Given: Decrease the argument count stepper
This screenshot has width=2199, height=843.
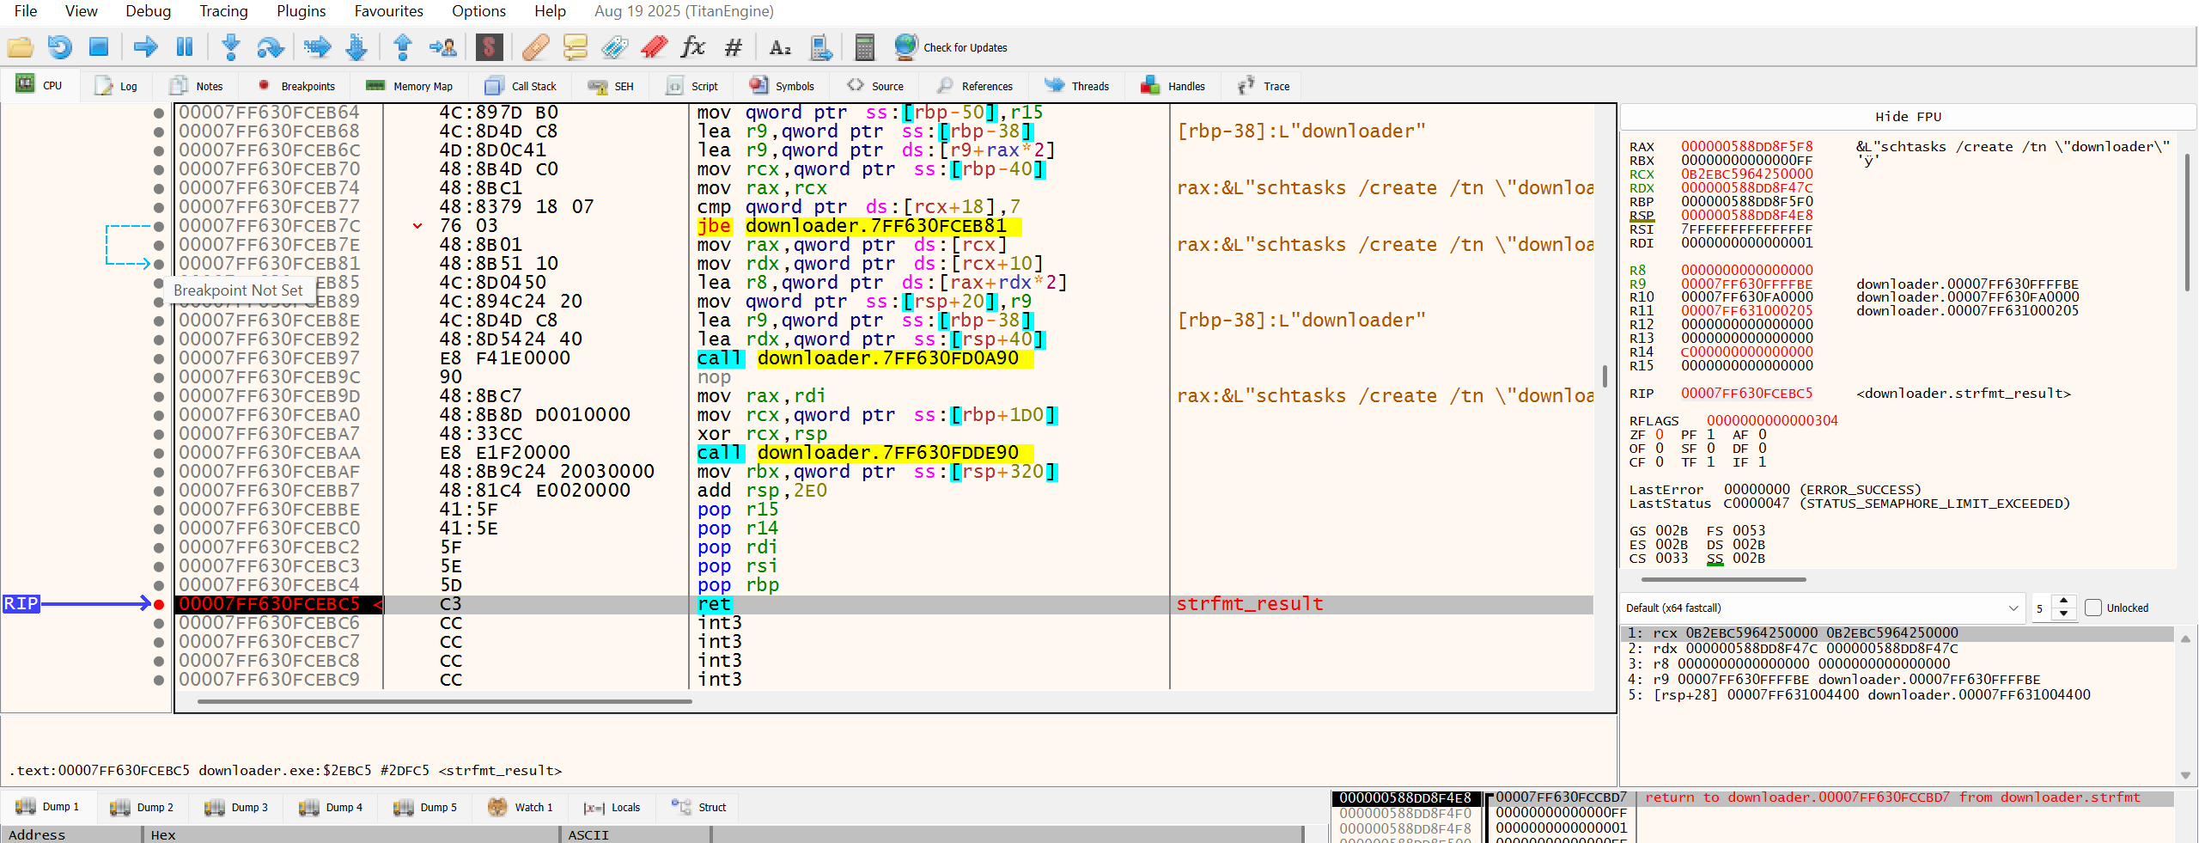Looking at the screenshot, I should tap(2064, 614).
